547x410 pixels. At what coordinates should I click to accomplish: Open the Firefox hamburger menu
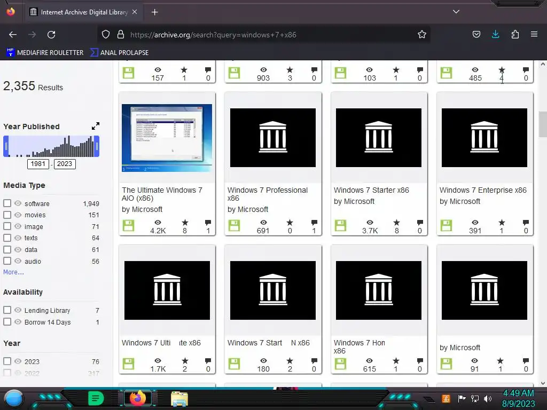point(534,35)
